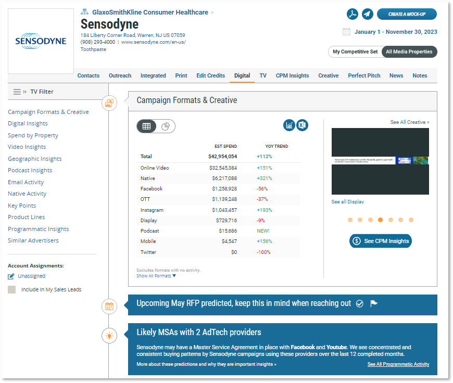Click See CPM Insights button

[381, 241]
